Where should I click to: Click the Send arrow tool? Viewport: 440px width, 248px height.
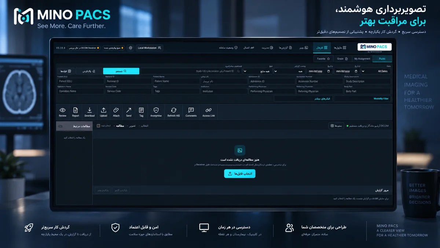pyautogui.click(x=129, y=112)
